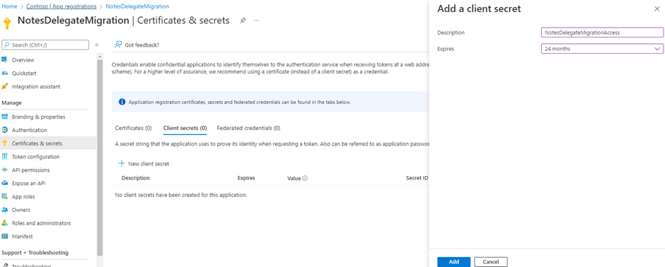Close the Add a client secret panel
The image size is (665, 267).
657,9
